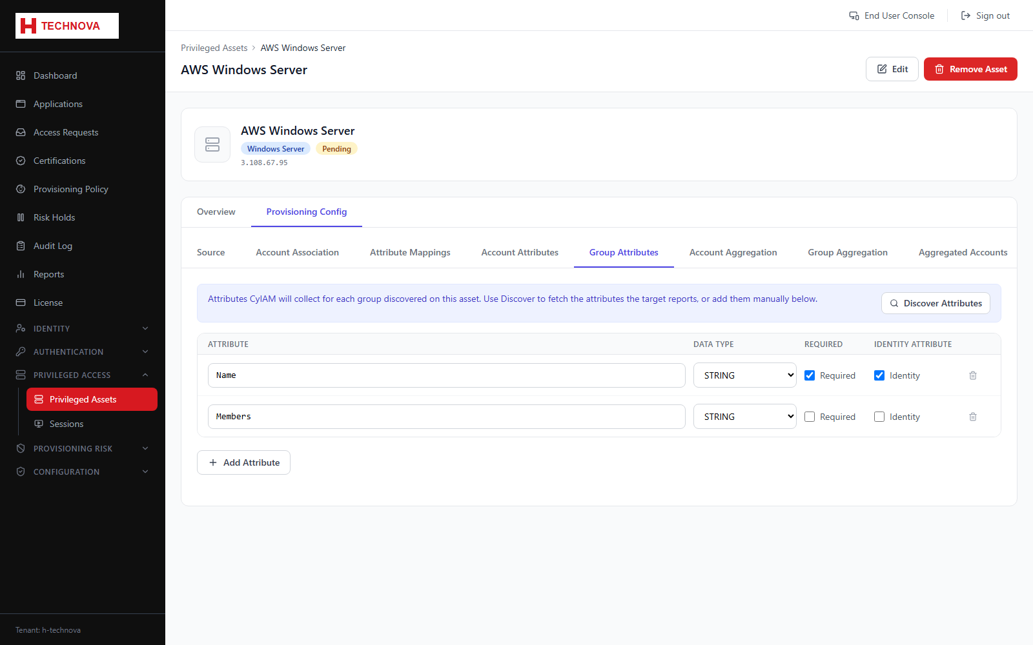Click the AWS Windows Server breadcrumb text
Screen dimensions: 1033x645
(303, 48)
